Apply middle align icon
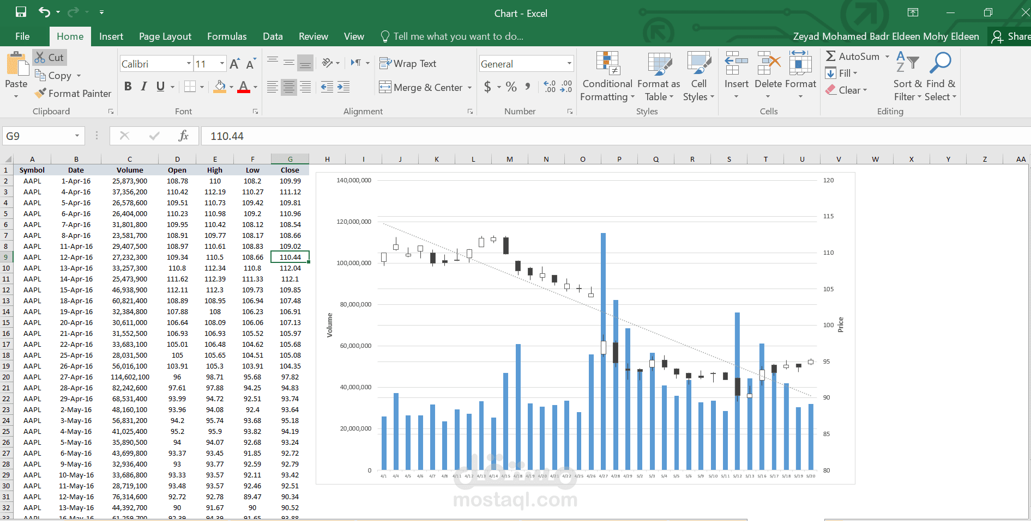Image resolution: width=1031 pixels, height=521 pixels. pos(289,63)
